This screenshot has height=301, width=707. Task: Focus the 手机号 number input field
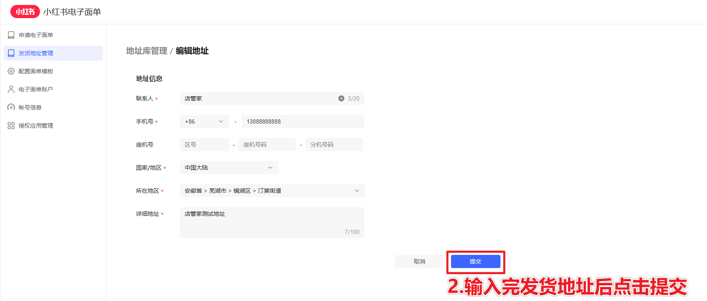click(x=303, y=121)
